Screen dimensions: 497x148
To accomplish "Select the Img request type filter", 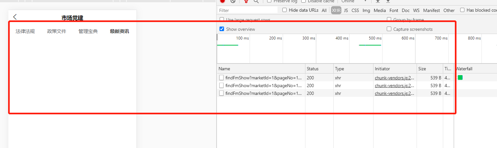I will [366, 10].
